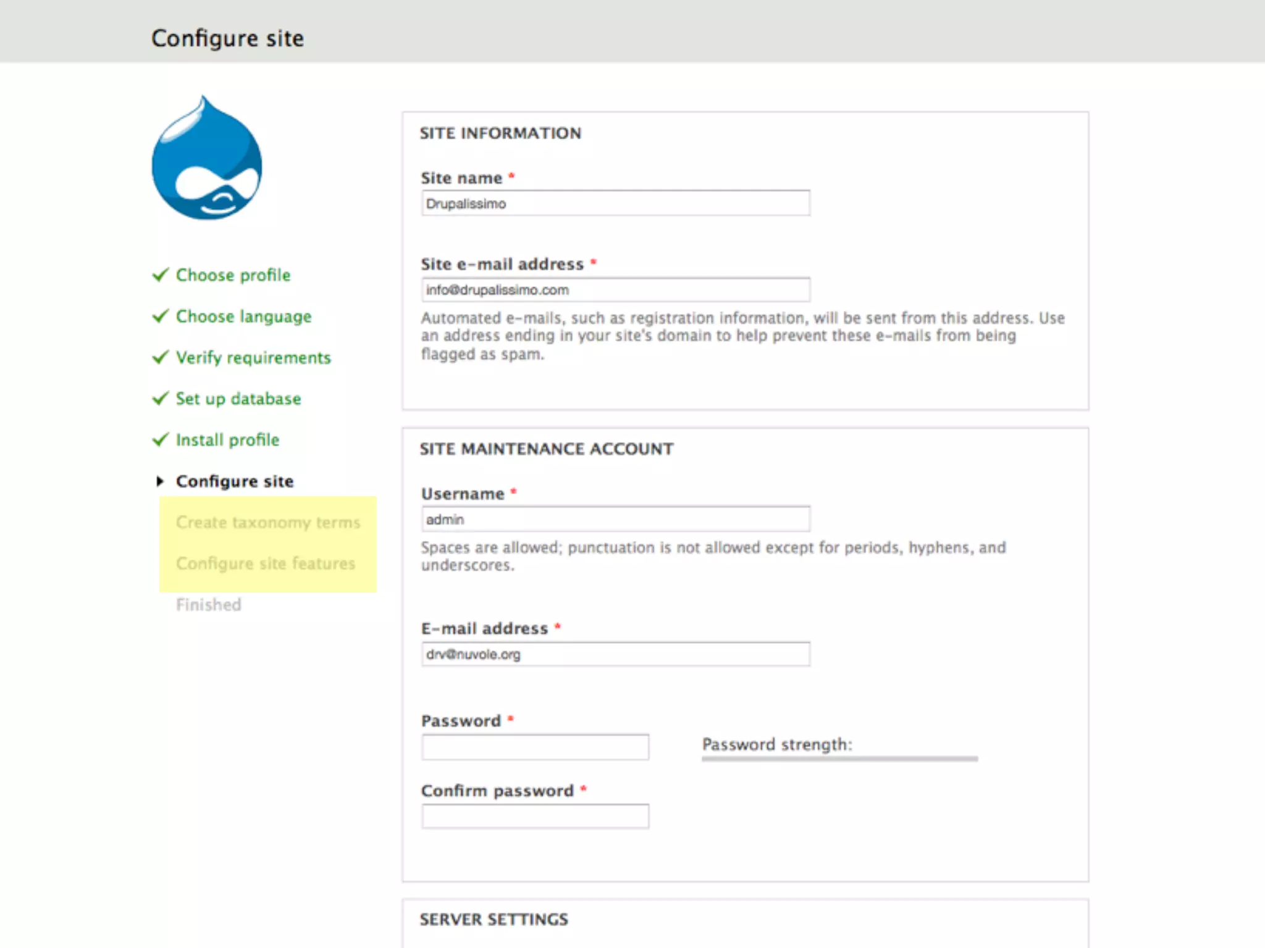Select the Choose profile step

click(x=233, y=275)
